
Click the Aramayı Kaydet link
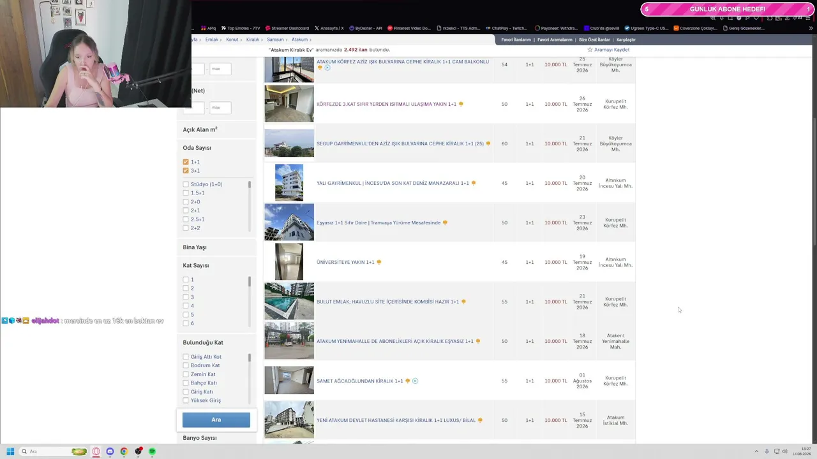611,50
